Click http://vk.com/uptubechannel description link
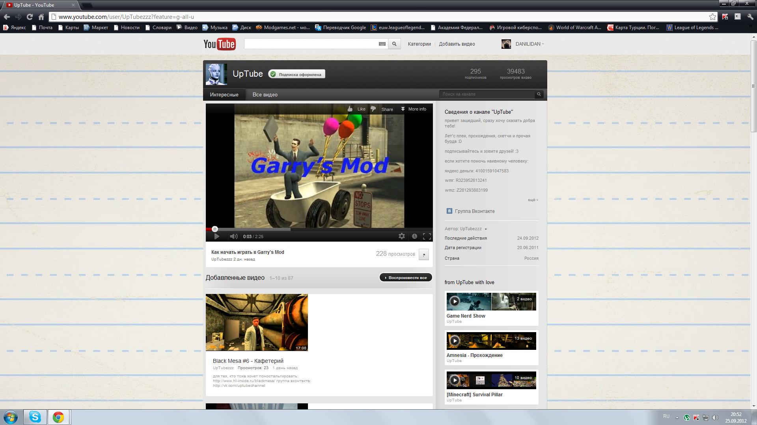The height and width of the screenshot is (425, 757). click(x=239, y=386)
